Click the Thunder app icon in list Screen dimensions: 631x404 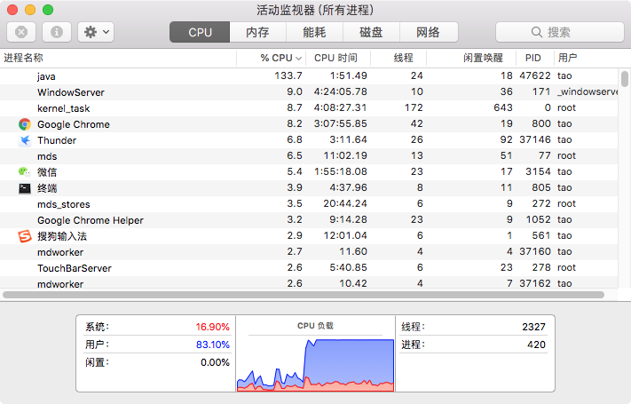coord(25,140)
